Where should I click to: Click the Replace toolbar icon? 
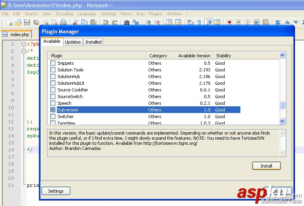point(136,22)
